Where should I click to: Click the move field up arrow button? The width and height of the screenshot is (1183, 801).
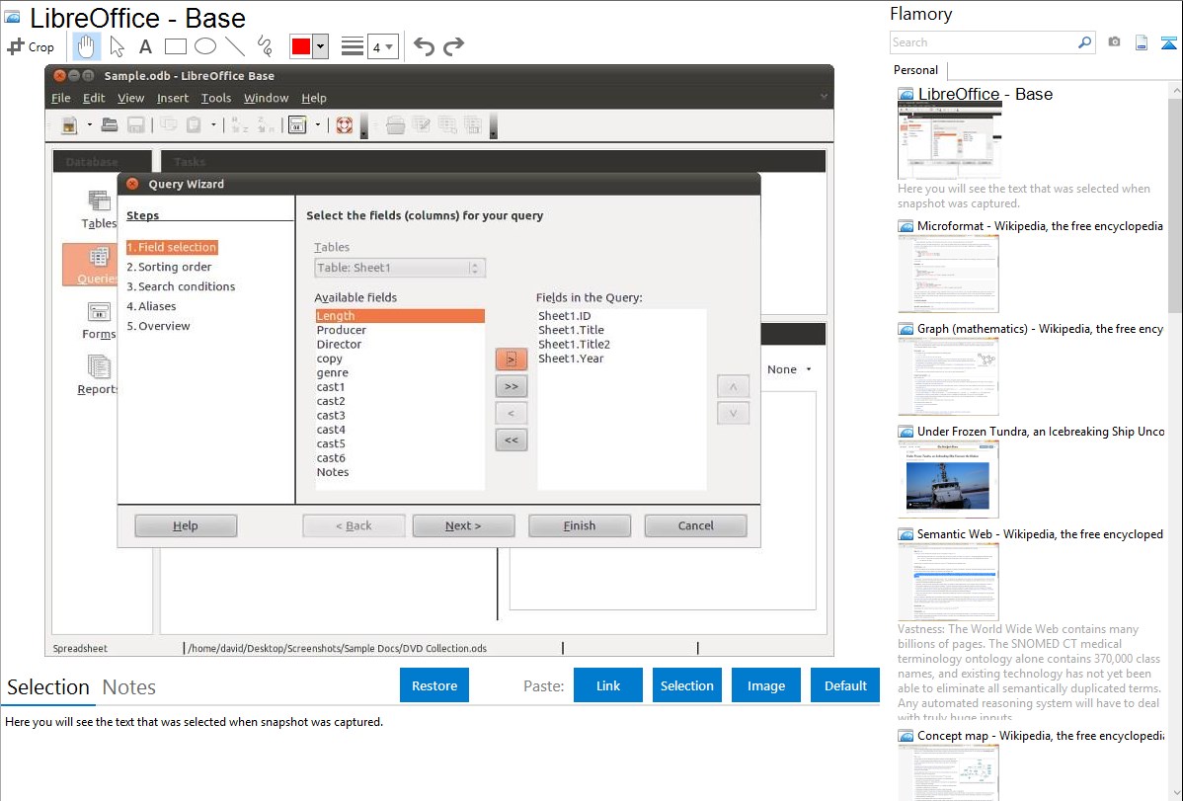pyautogui.click(x=733, y=386)
